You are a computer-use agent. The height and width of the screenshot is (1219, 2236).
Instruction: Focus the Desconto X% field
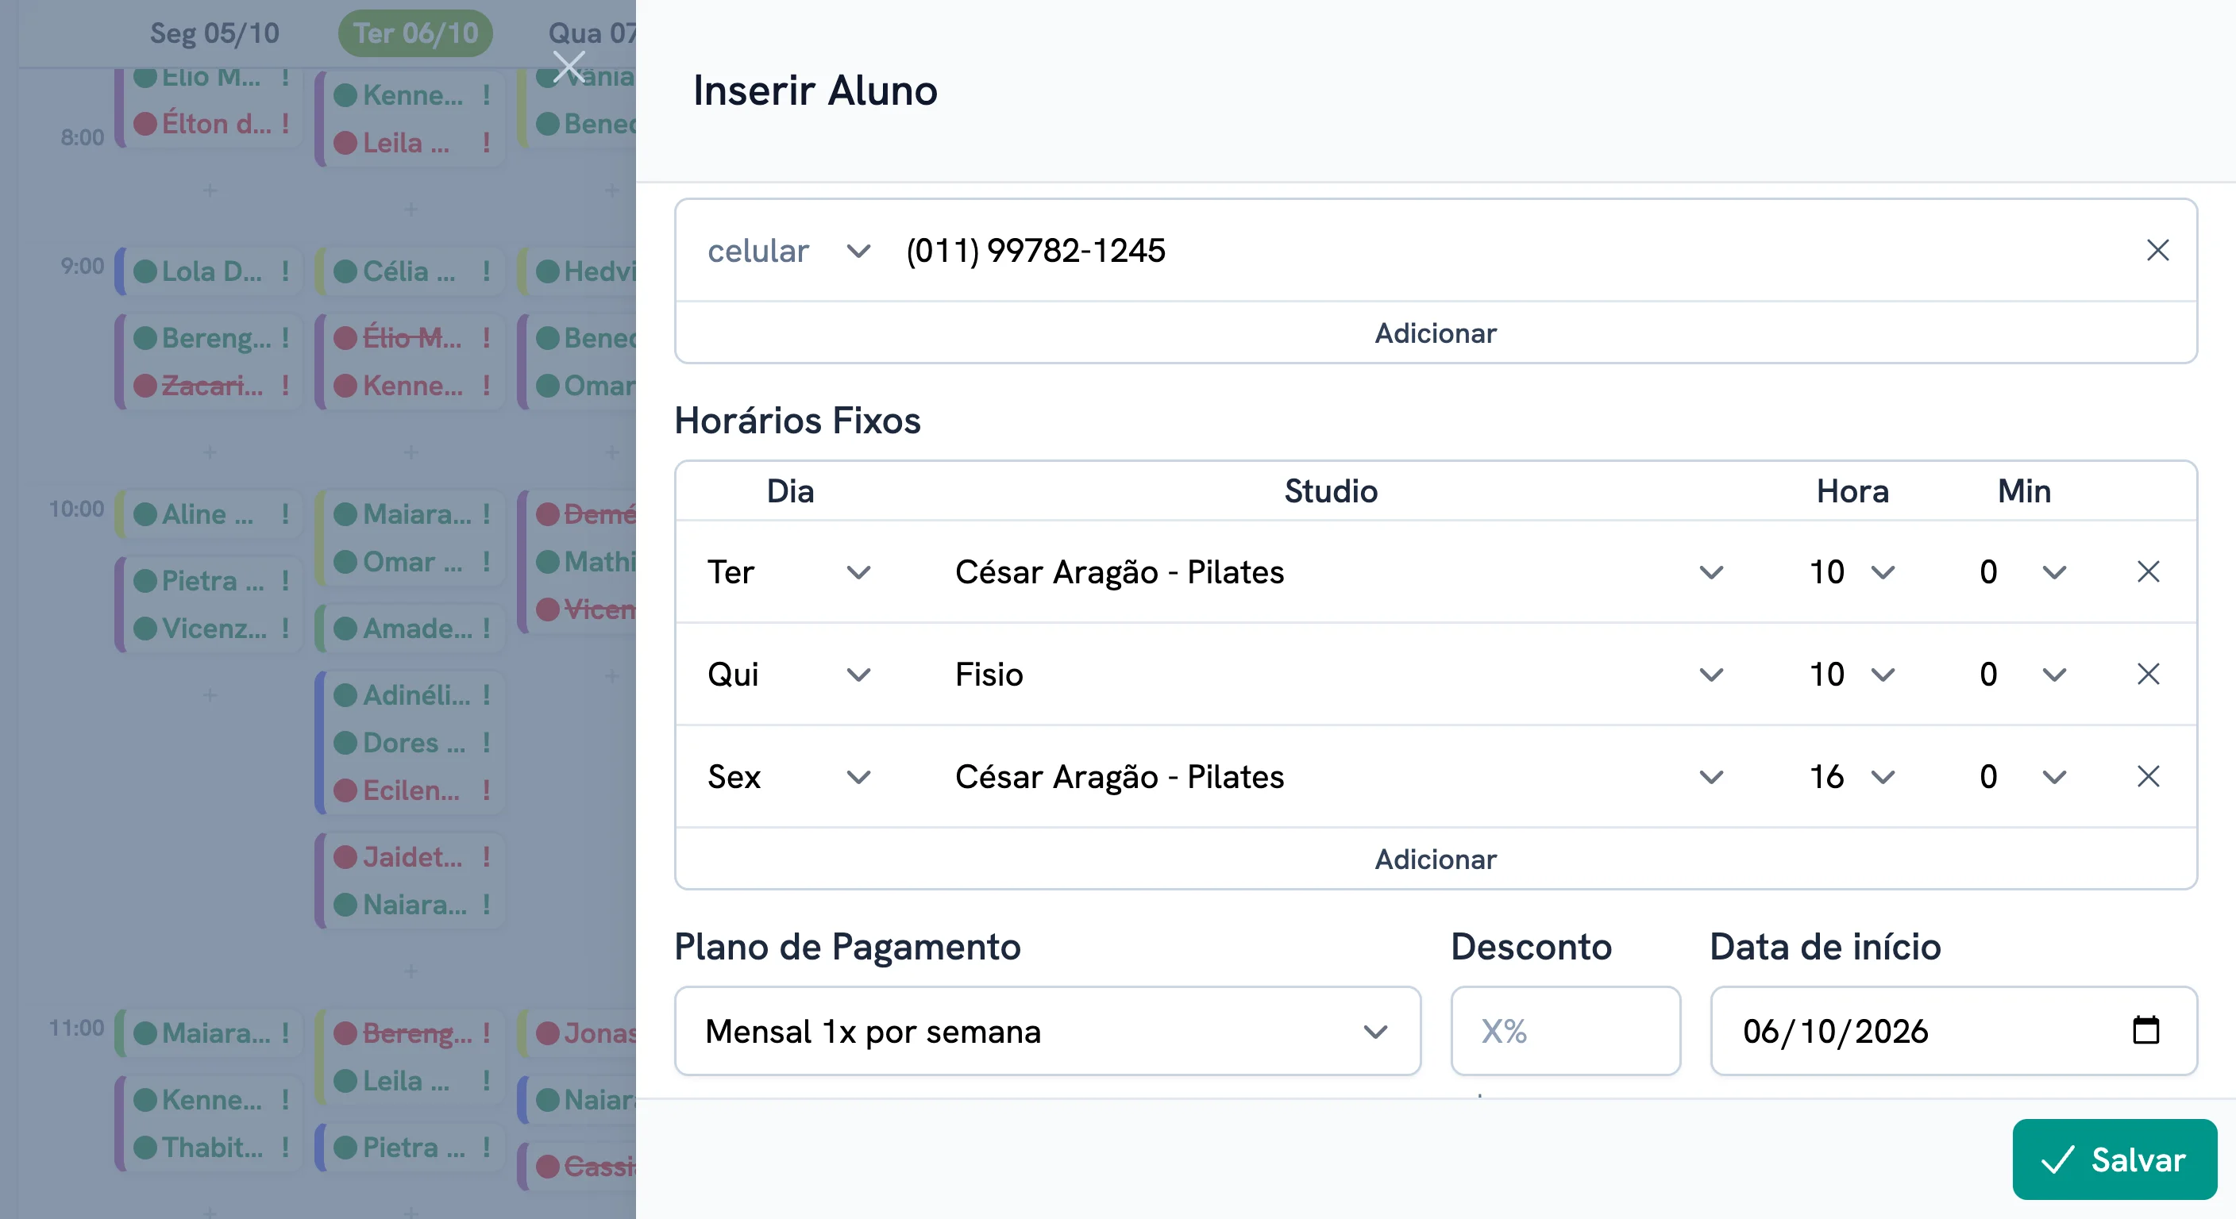point(1565,1031)
